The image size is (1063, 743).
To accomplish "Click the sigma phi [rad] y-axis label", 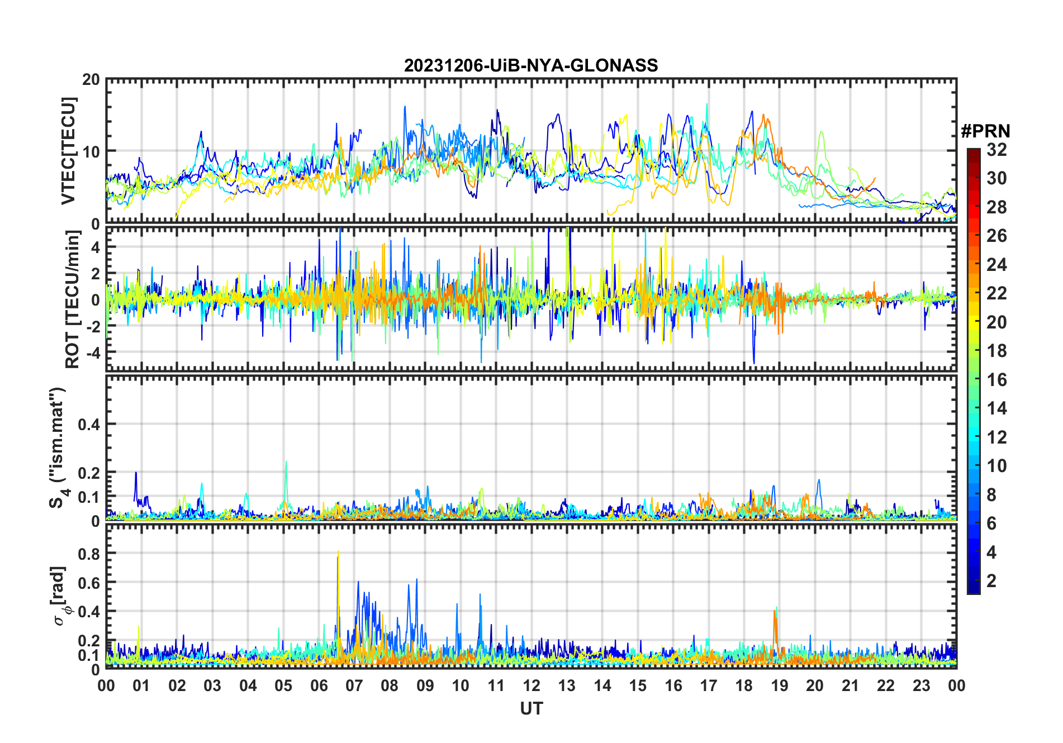I will (x=60, y=596).
